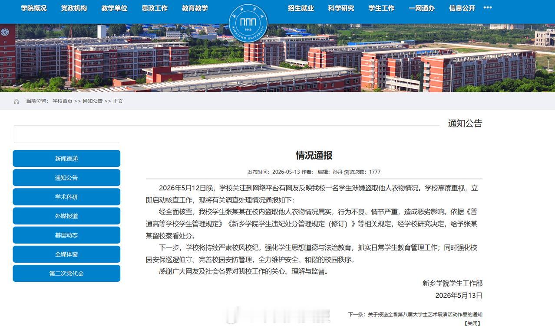Image resolution: width=555 pixels, height=329 pixels.
Task: Click the 当前位置 label
Action: coord(36,101)
